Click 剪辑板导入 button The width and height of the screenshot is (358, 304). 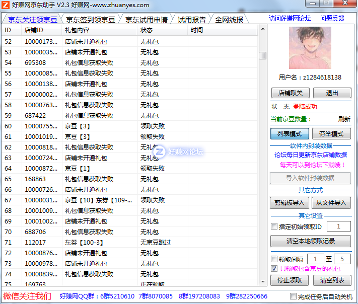pyautogui.click(x=290, y=203)
